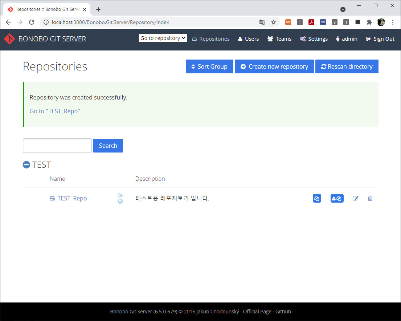Click the git URL arrow icon for TEST_Repo
Viewport: 401px width, 321px height.
[120, 195]
